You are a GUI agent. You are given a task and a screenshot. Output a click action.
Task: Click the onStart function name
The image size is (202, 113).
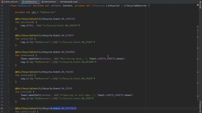coord(25,39)
